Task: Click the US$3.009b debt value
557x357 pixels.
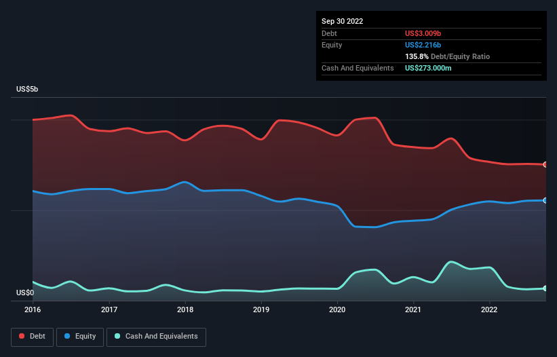Action: 423,33
